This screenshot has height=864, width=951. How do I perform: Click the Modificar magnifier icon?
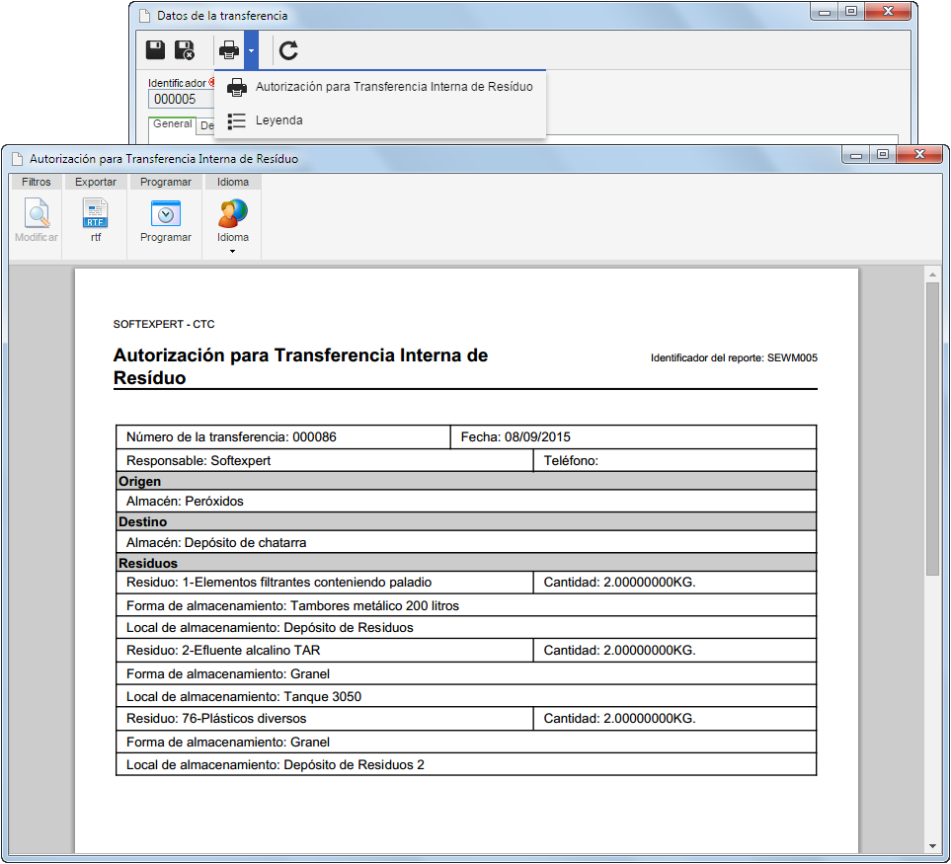tap(37, 213)
